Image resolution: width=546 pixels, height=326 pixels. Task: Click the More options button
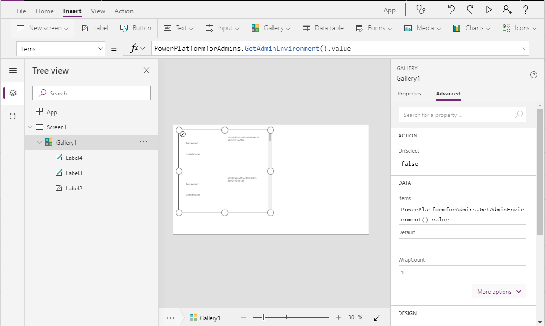coord(499,292)
